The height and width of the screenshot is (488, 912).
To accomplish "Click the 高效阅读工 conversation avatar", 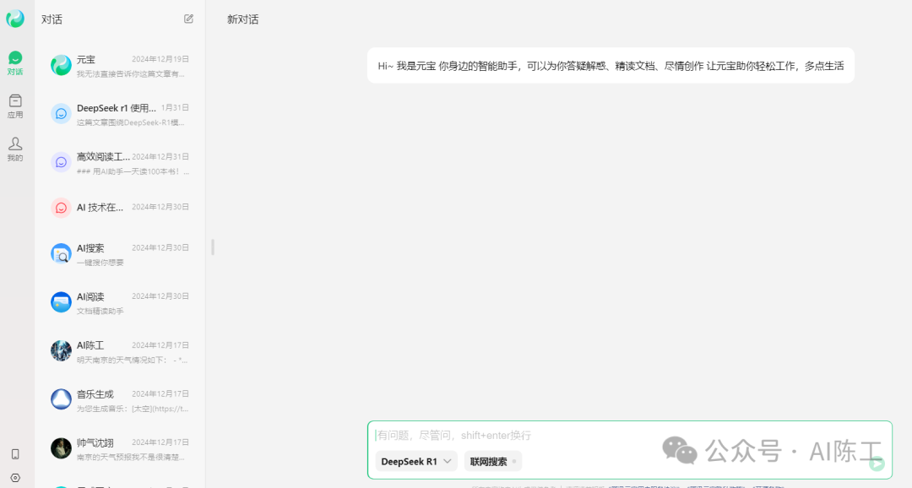I will (x=61, y=163).
